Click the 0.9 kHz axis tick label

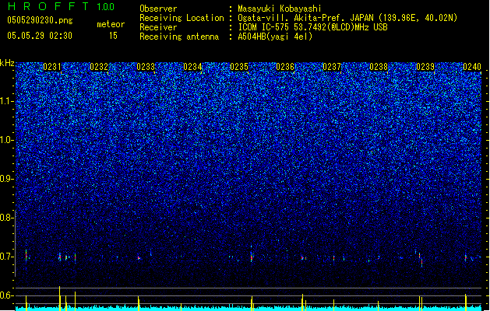click(7, 179)
